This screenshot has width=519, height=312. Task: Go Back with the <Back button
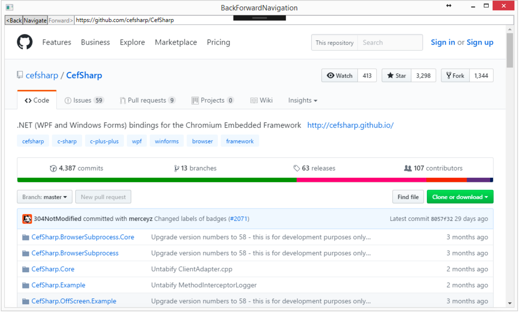14,20
